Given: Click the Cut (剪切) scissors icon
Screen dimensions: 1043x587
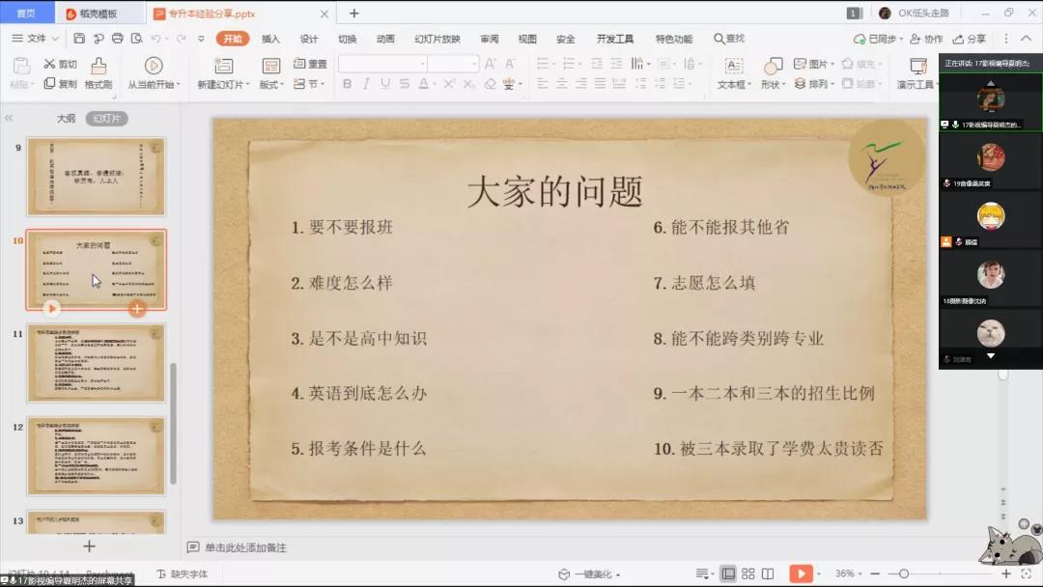Looking at the screenshot, I should 49,64.
